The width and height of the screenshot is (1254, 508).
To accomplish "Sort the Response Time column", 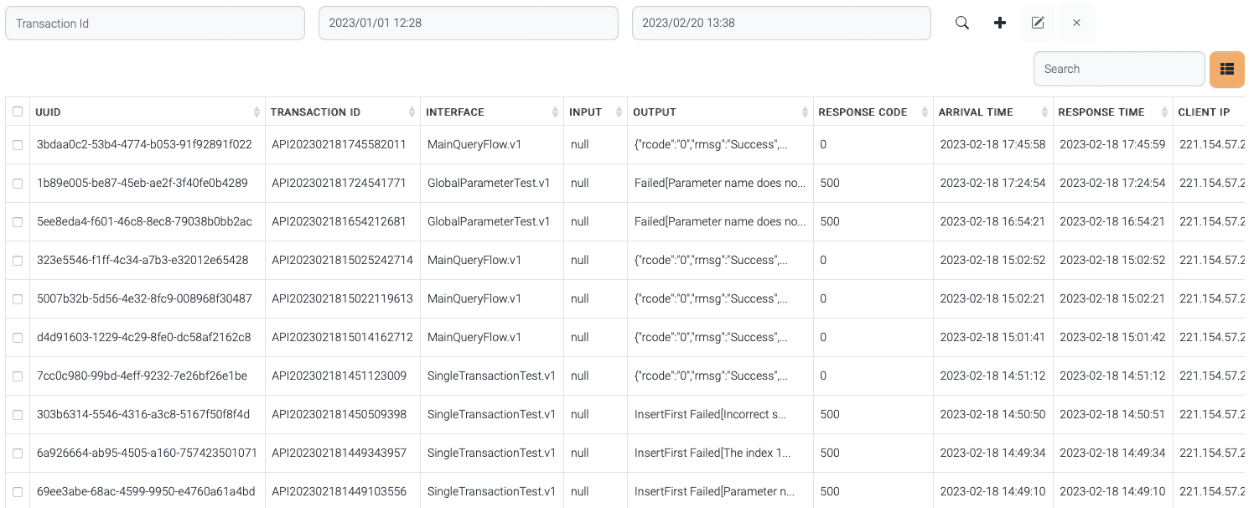I will click(x=1164, y=112).
